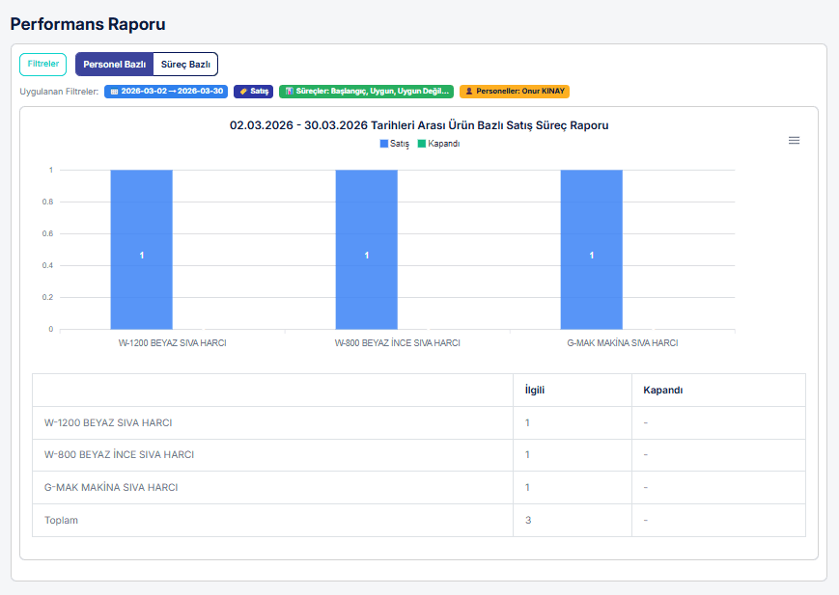Click the calendar icon in date filter chip
Image resolution: width=839 pixels, height=595 pixels.
[x=114, y=92]
